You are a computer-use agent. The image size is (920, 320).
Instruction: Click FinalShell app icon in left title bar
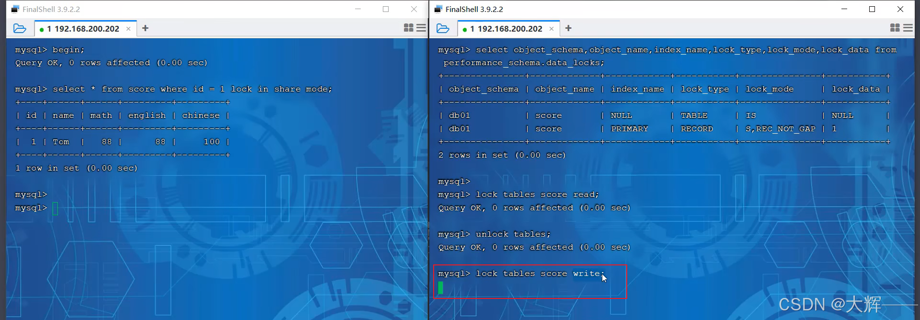[15, 9]
